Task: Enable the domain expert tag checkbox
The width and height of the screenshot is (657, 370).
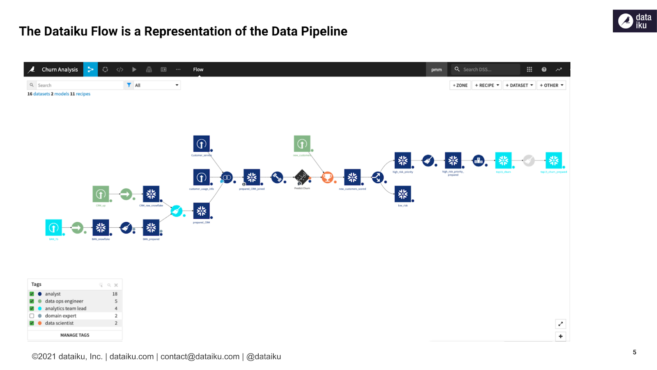Action: (32, 316)
